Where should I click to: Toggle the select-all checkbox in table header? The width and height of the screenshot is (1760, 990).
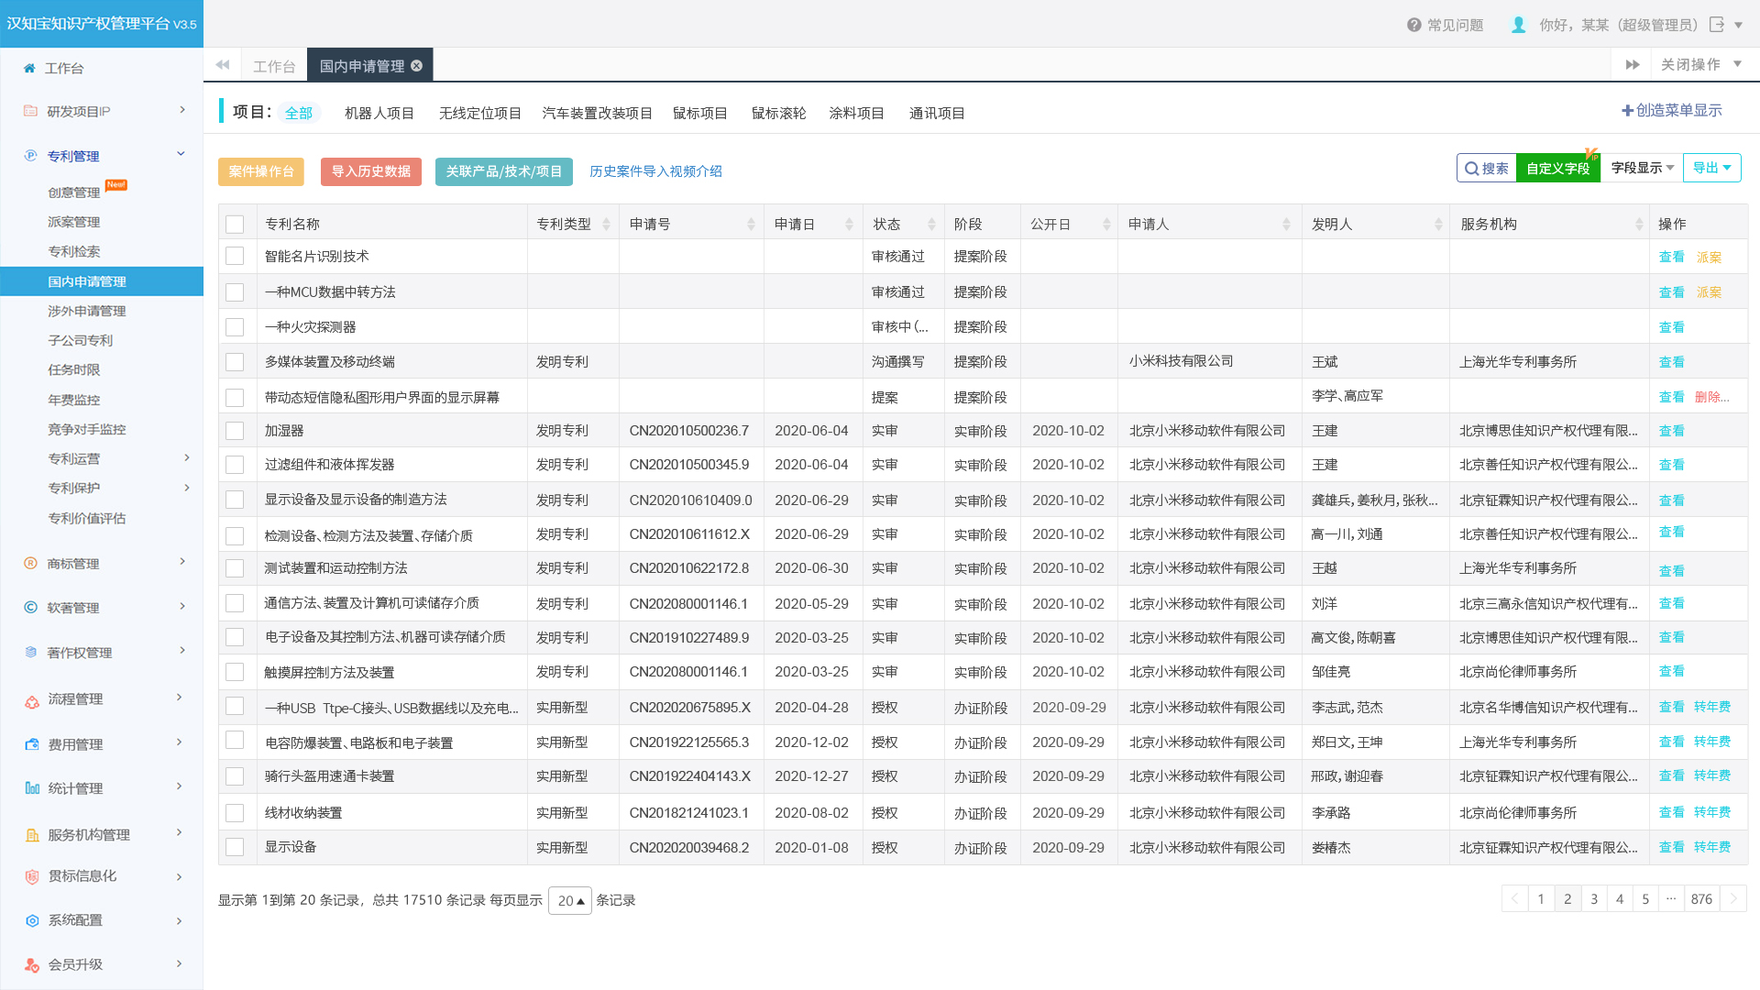235,224
